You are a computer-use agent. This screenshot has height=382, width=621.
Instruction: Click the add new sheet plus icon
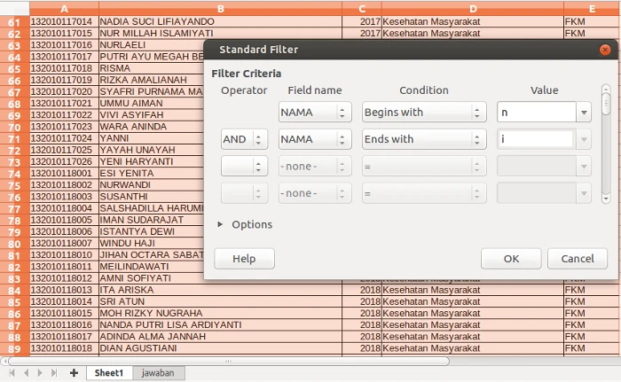pyautogui.click(x=74, y=373)
